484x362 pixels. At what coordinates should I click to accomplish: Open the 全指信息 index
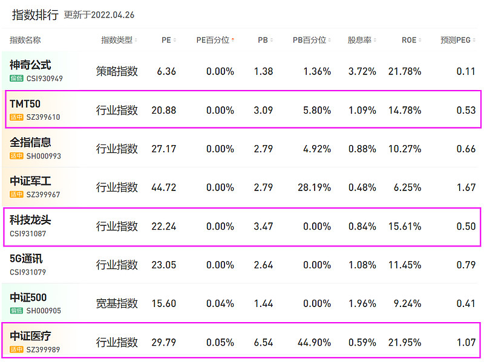tap(30, 143)
